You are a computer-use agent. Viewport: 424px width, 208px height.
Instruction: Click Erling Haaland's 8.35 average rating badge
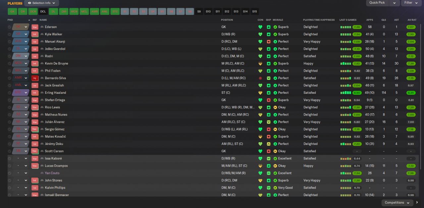tap(411, 93)
